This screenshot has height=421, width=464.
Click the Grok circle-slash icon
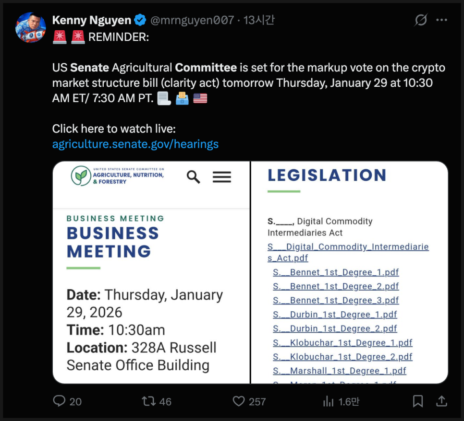tap(421, 20)
